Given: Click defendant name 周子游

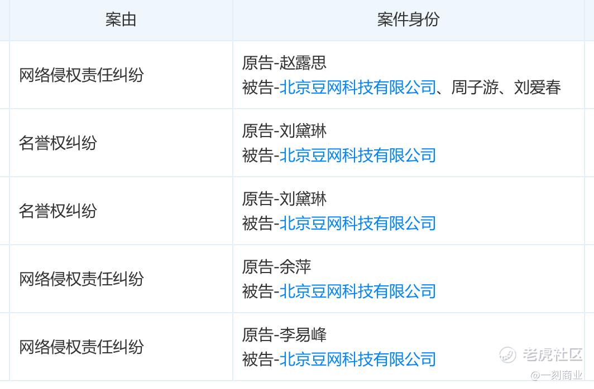Looking at the screenshot, I should [x=474, y=87].
